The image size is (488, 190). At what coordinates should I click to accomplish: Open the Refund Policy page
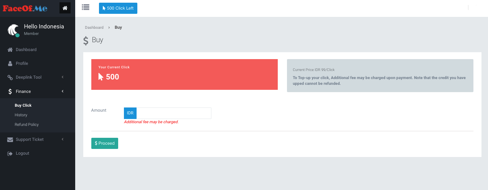pyautogui.click(x=26, y=124)
